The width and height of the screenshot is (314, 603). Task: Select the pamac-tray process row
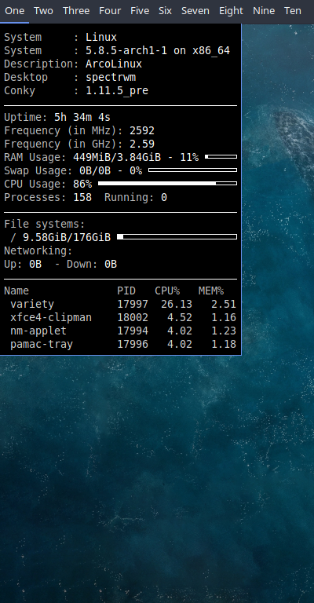[x=120, y=344]
